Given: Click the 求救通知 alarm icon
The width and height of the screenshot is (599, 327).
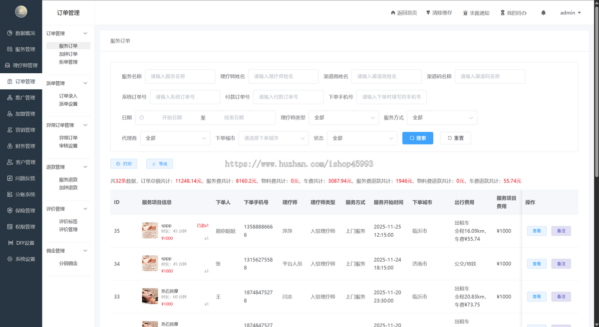Looking at the screenshot, I should point(465,12).
